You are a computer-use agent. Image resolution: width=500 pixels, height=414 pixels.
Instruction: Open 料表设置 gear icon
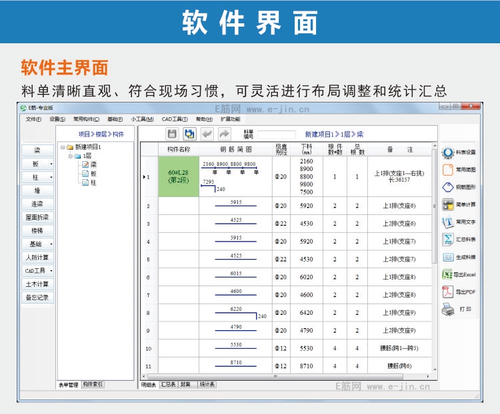[x=448, y=152]
